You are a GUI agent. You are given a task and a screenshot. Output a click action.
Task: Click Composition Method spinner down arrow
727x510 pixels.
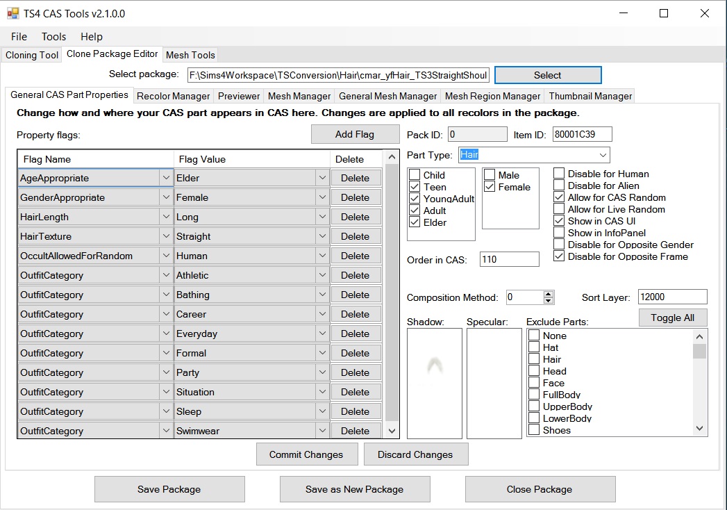click(x=549, y=301)
